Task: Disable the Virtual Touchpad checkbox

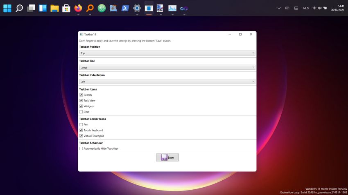Action: [81, 136]
